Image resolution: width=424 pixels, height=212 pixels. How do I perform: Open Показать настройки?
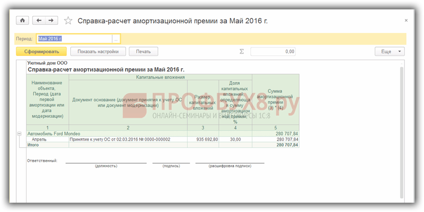(98, 52)
